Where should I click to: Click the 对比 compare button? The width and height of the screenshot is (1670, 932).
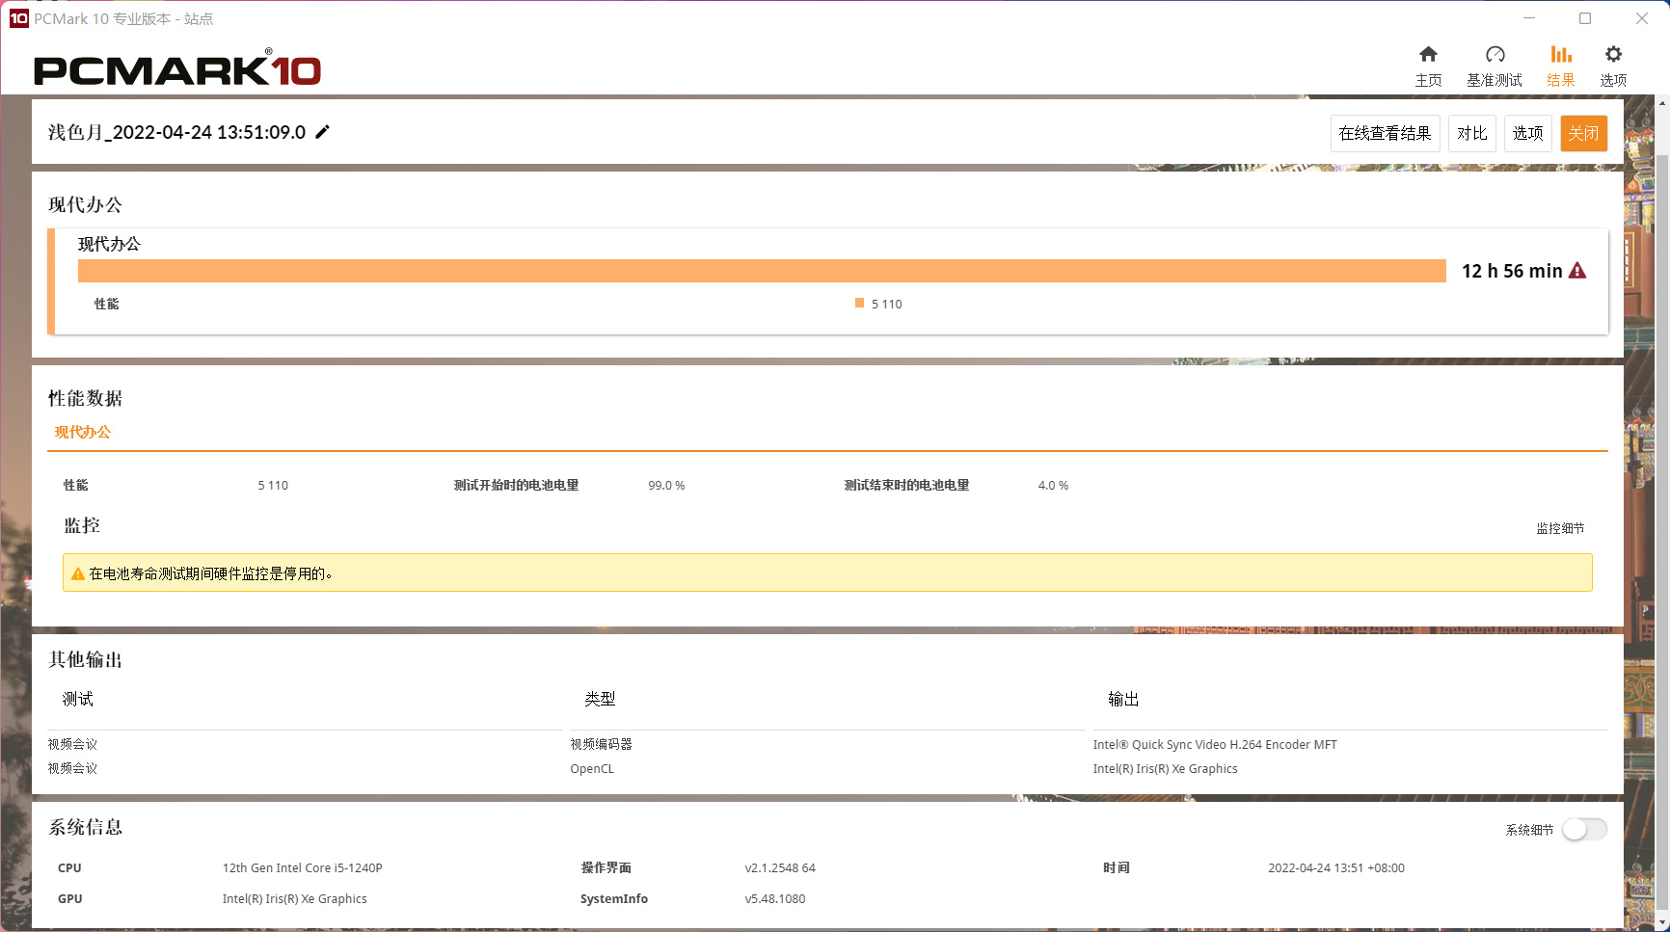1471,133
